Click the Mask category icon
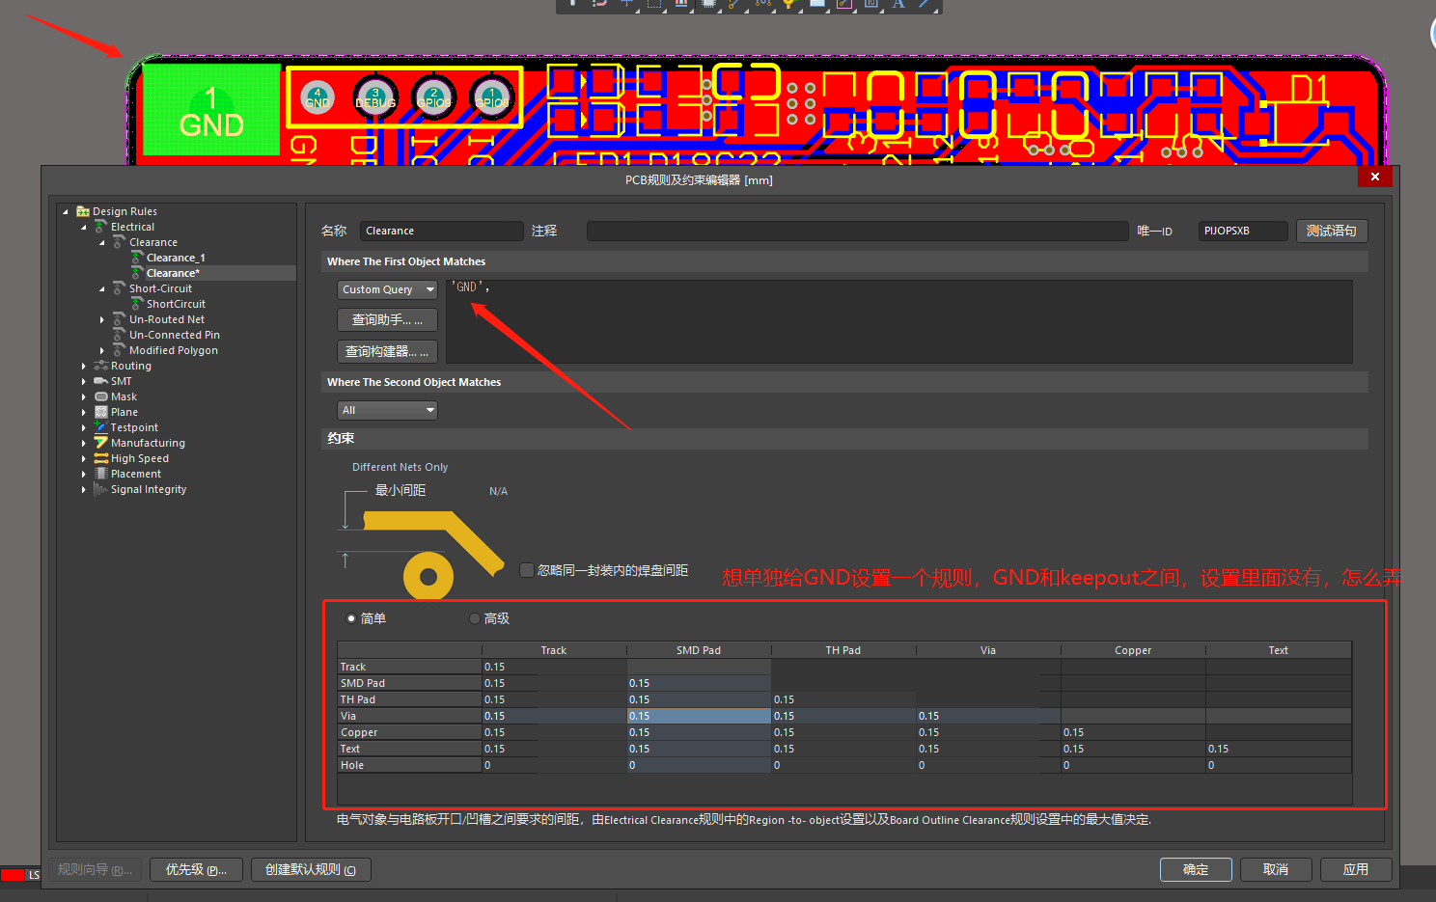1436x902 pixels. tap(101, 396)
